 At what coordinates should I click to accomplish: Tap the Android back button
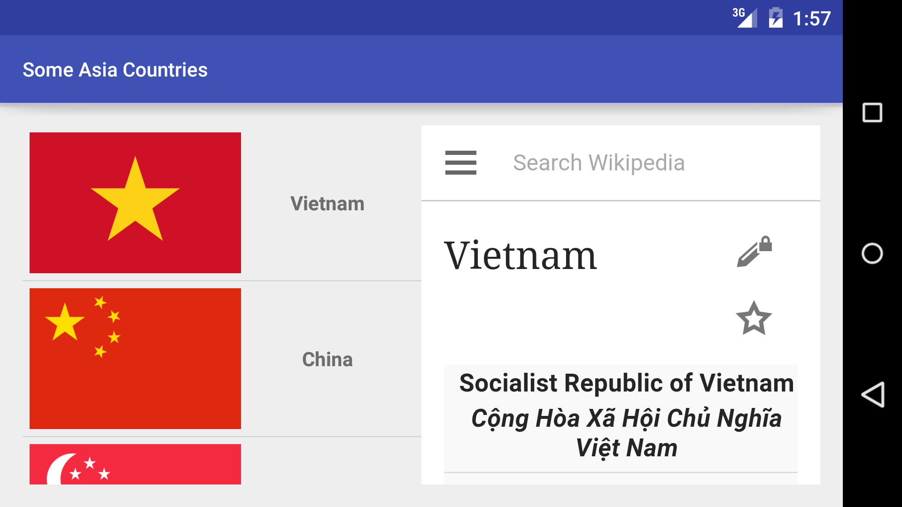point(872,394)
